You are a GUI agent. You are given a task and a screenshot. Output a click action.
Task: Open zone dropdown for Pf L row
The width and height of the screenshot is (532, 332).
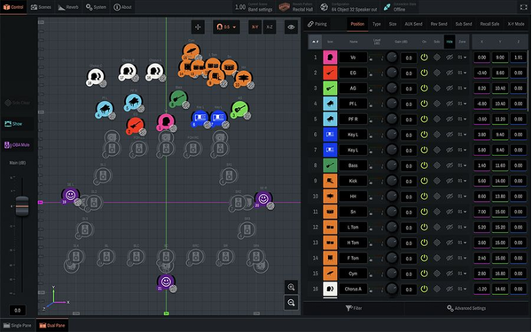tap(462, 104)
